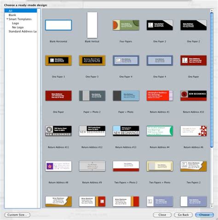Select gold-framed One Paper 3 with logo
218x220 pixels.
[58, 60]
